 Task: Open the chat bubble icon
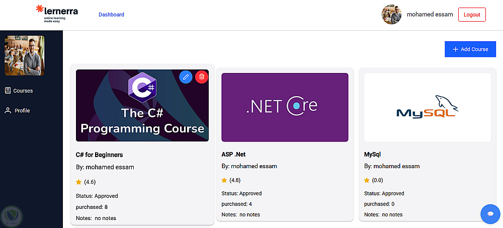coord(490,214)
